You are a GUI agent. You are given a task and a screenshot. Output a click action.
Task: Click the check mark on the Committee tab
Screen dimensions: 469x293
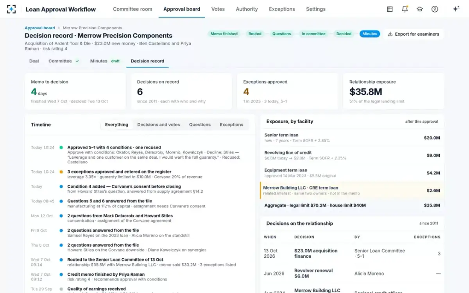(x=77, y=61)
